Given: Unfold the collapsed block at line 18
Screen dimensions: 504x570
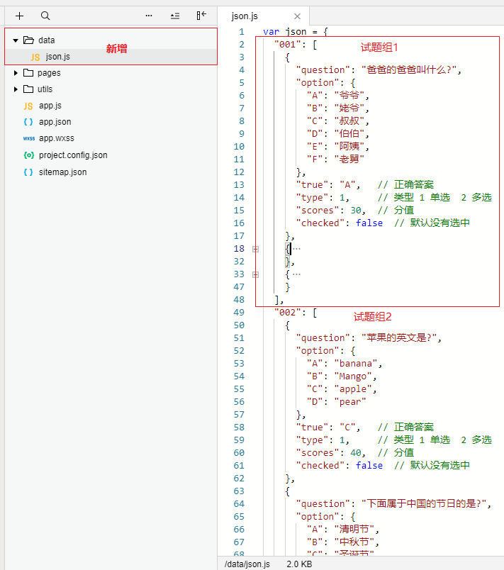Looking at the screenshot, I should [255, 249].
